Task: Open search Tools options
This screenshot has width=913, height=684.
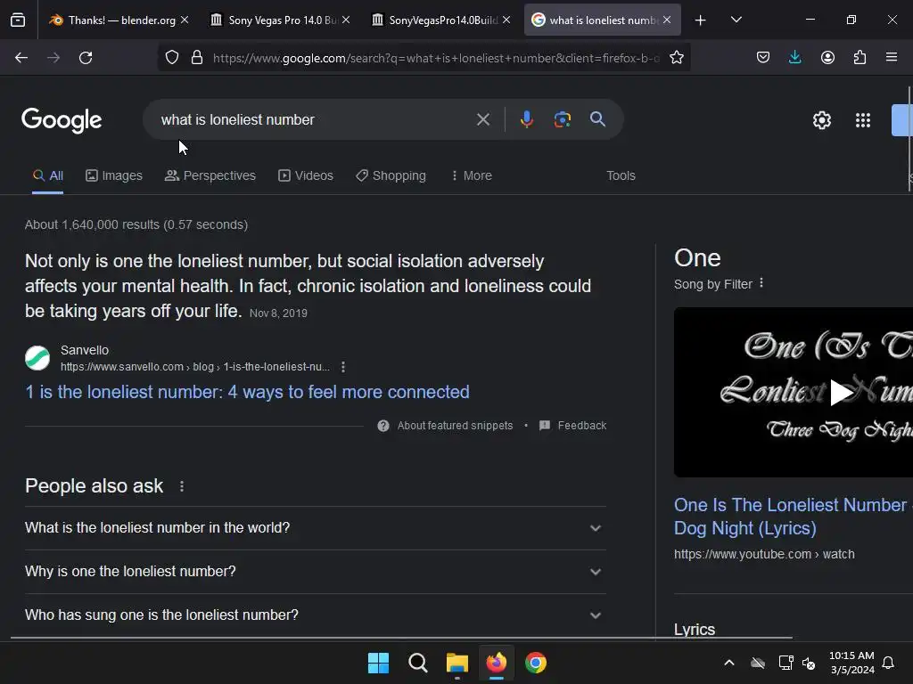Action: (x=621, y=175)
